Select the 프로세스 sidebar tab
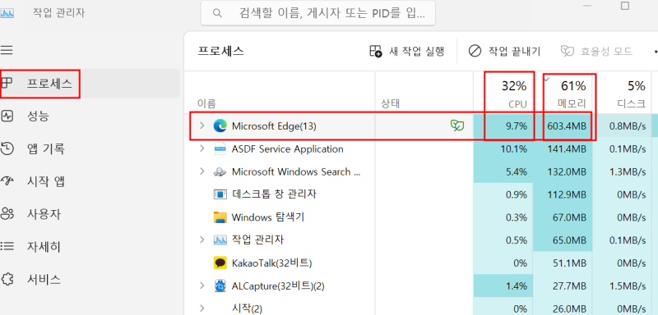 tap(90, 84)
